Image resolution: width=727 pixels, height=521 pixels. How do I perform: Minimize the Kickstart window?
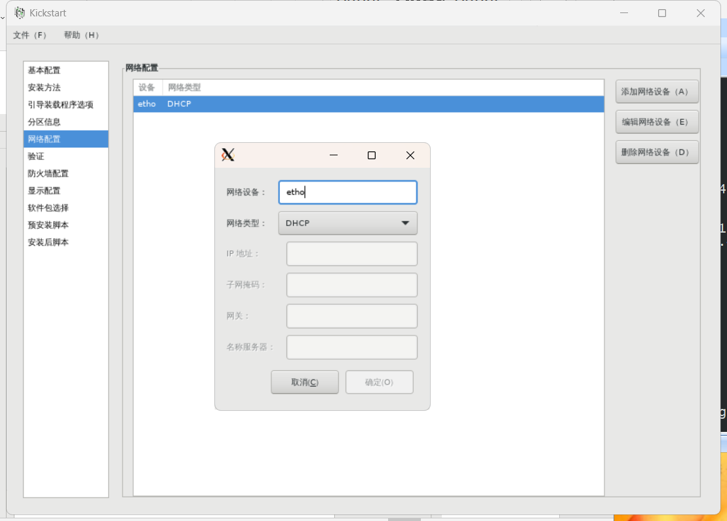624,13
